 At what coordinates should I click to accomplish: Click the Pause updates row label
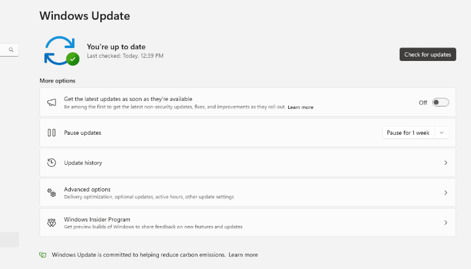coord(83,132)
